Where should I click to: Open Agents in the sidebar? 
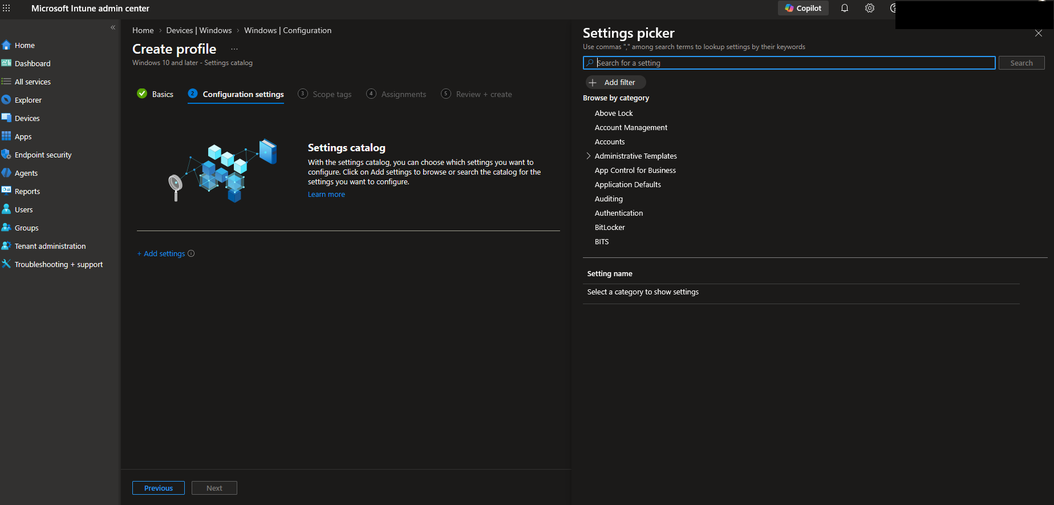[26, 173]
